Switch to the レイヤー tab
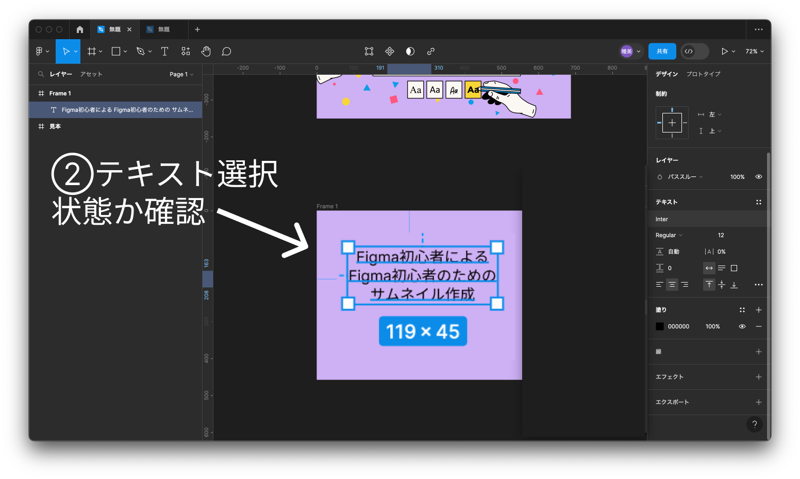This screenshot has height=479, width=800. (x=61, y=74)
